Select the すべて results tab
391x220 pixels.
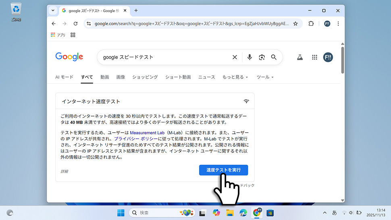[87, 77]
